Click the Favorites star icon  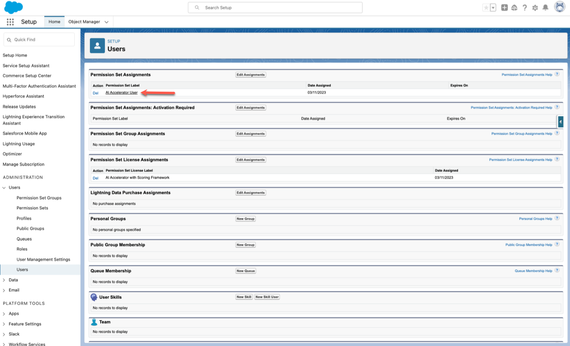coord(486,8)
